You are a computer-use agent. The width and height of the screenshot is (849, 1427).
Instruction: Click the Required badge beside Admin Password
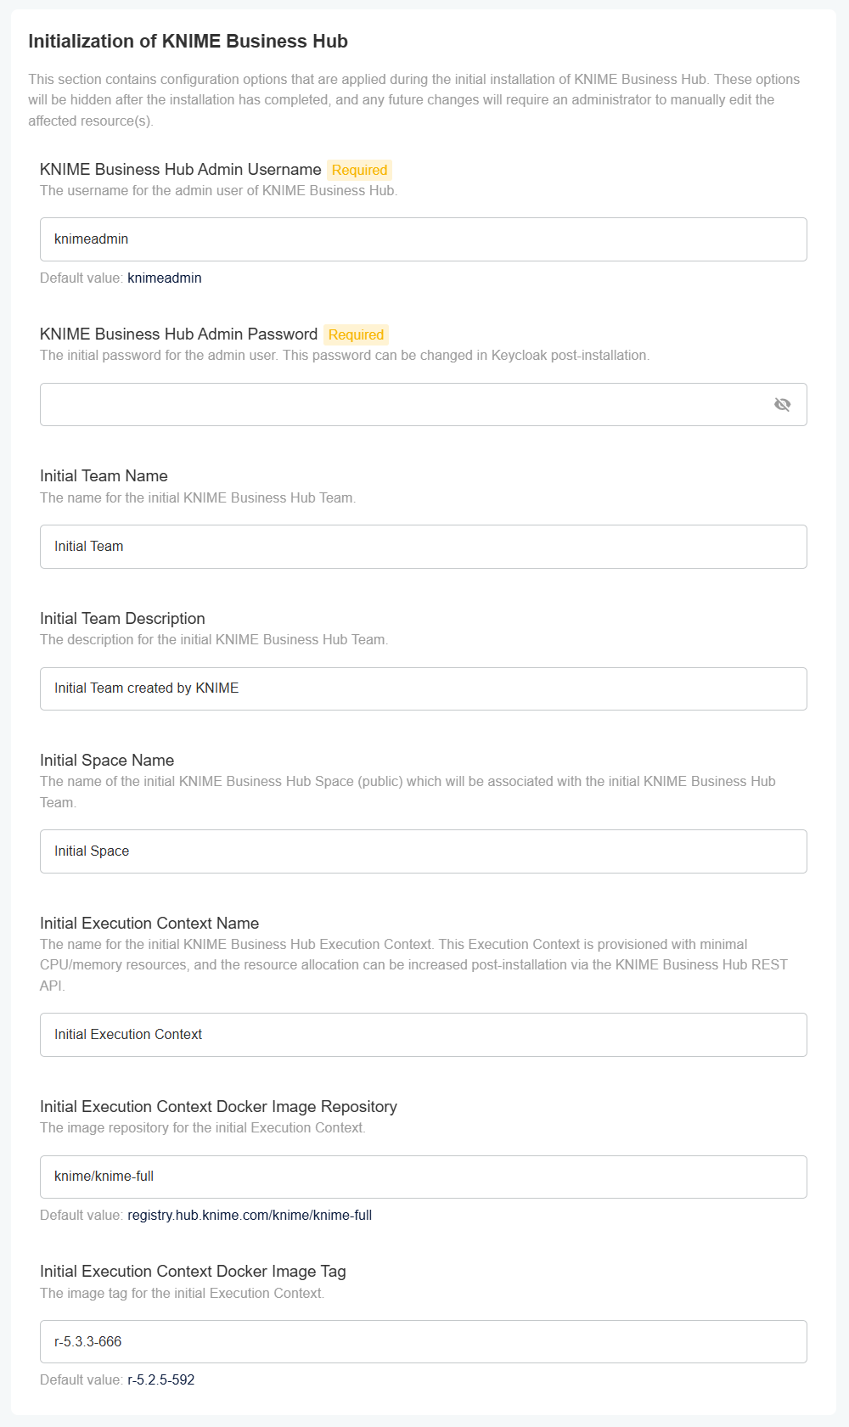coord(356,334)
